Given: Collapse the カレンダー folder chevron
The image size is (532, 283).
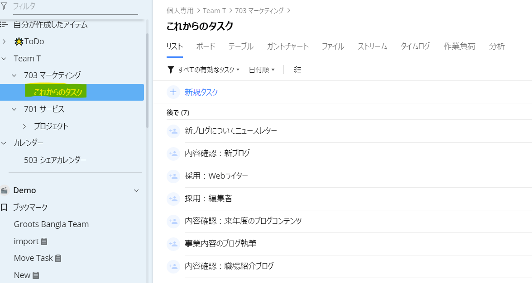Looking at the screenshot, I should point(4,143).
